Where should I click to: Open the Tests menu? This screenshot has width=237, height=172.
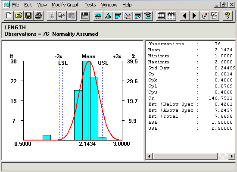[x=90, y=5]
